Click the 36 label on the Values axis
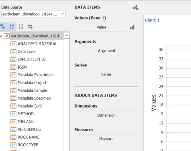191x151 pixels. pyautogui.click(x=161, y=50)
